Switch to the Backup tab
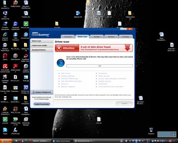This screenshot has width=178, height=143. tap(97, 37)
